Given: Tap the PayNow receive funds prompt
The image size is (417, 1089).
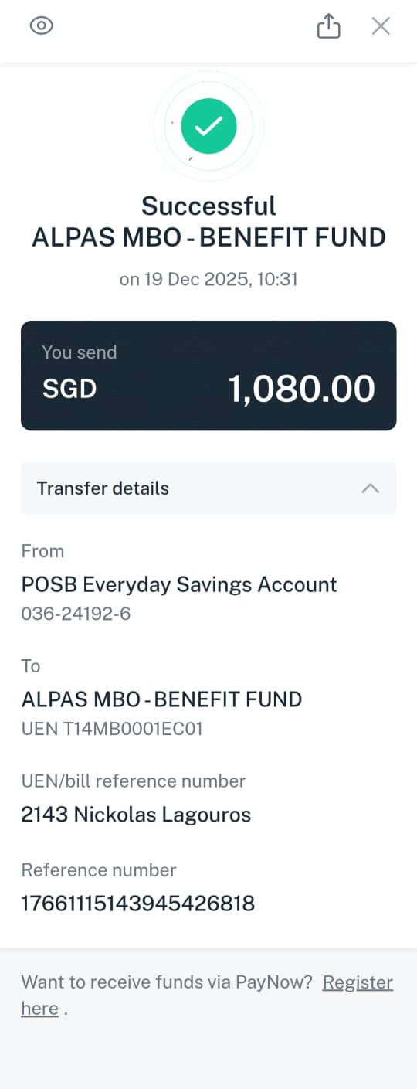Looking at the screenshot, I should (x=167, y=982).
